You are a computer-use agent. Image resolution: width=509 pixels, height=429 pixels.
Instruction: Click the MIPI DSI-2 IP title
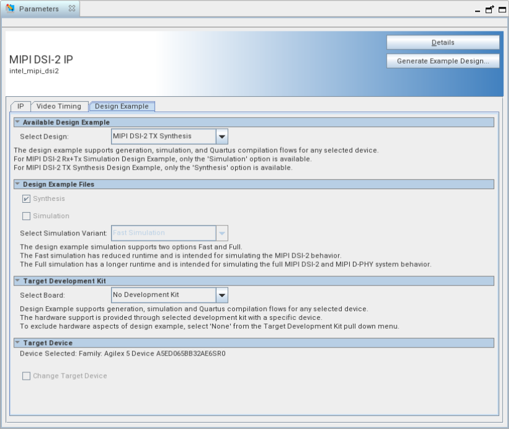coord(41,60)
